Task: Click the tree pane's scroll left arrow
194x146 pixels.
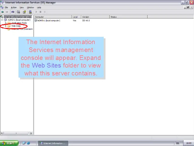Action: [2, 133]
